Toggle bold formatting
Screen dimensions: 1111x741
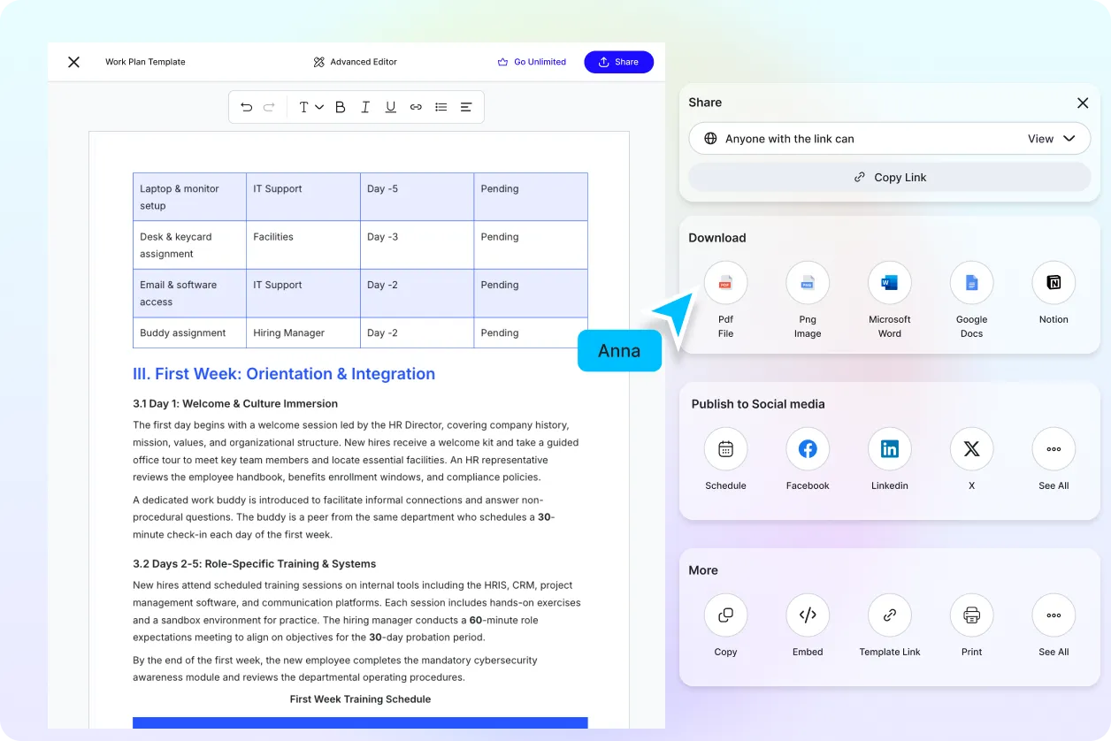point(340,107)
